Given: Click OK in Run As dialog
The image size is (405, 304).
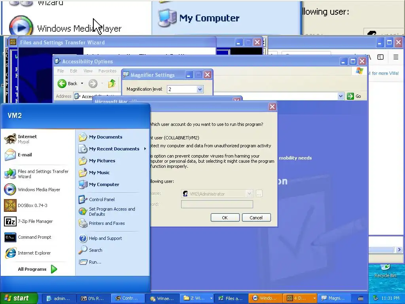Looking at the screenshot, I should coord(225,218).
